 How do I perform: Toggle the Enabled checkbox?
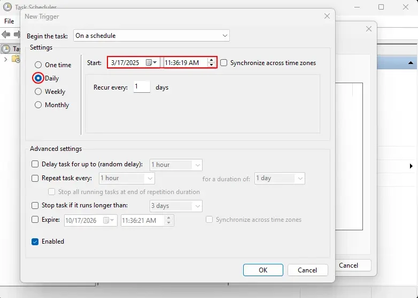[35, 241]
